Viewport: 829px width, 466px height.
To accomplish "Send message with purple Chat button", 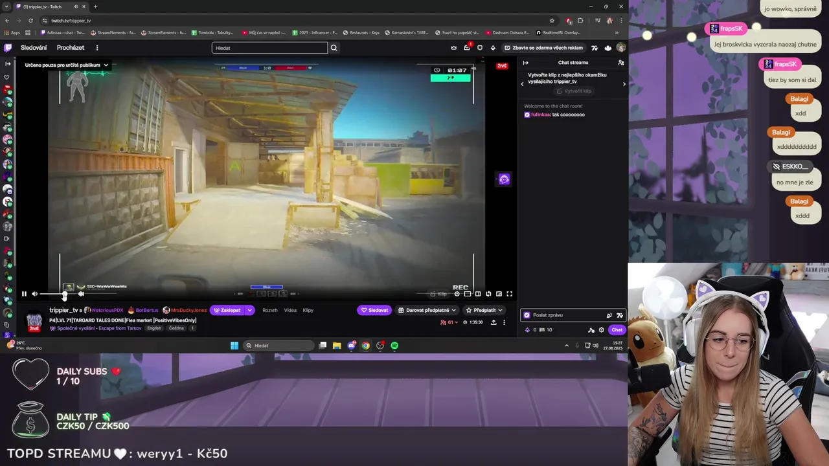I will tap(617, 329).
